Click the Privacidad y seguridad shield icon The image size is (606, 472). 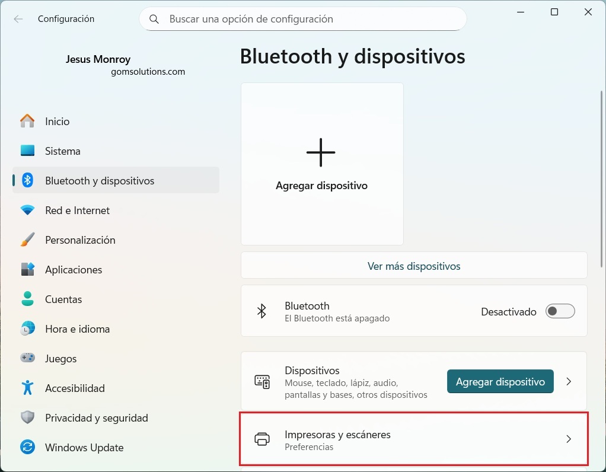[27, 417]
